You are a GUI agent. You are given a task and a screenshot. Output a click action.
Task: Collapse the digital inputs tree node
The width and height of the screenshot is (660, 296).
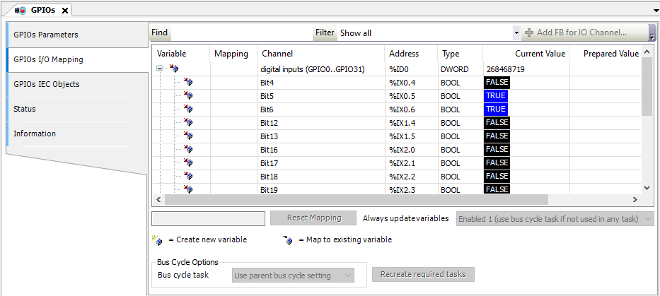click(160, 69)
